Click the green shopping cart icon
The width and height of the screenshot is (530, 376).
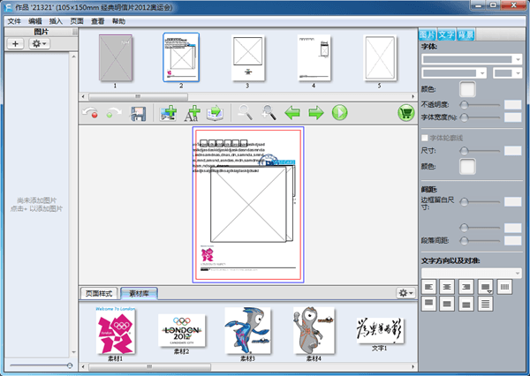(x=405, y=113)
